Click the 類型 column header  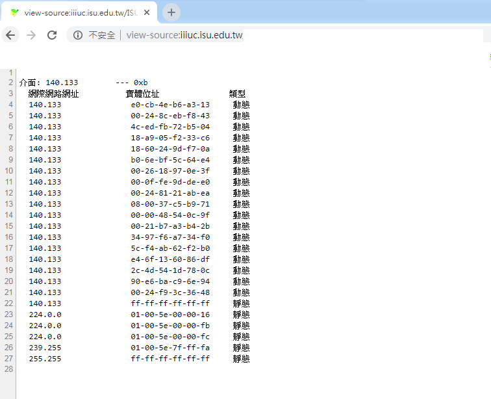coord(237,94)
